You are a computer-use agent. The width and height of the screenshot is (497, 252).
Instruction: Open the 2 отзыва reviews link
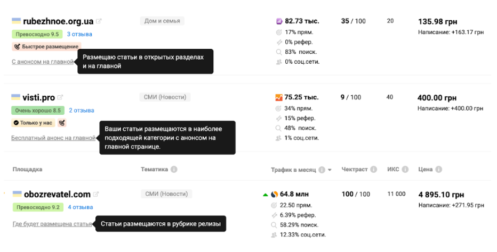point(81,111)
